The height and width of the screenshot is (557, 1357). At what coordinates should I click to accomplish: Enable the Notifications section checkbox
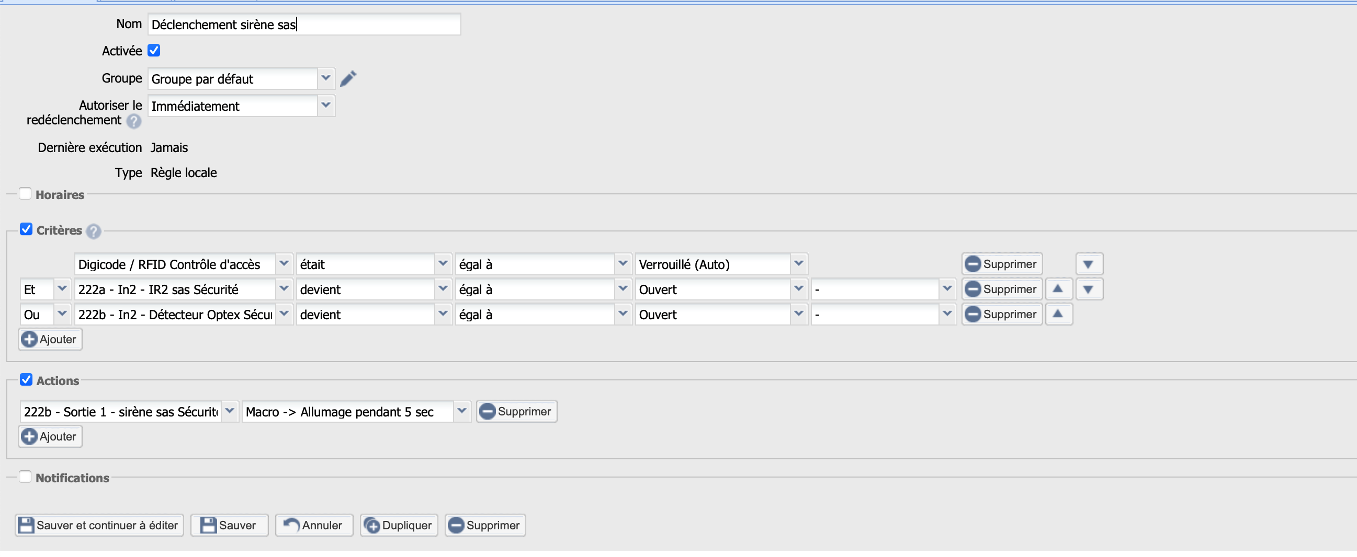(x=25, y=478)
